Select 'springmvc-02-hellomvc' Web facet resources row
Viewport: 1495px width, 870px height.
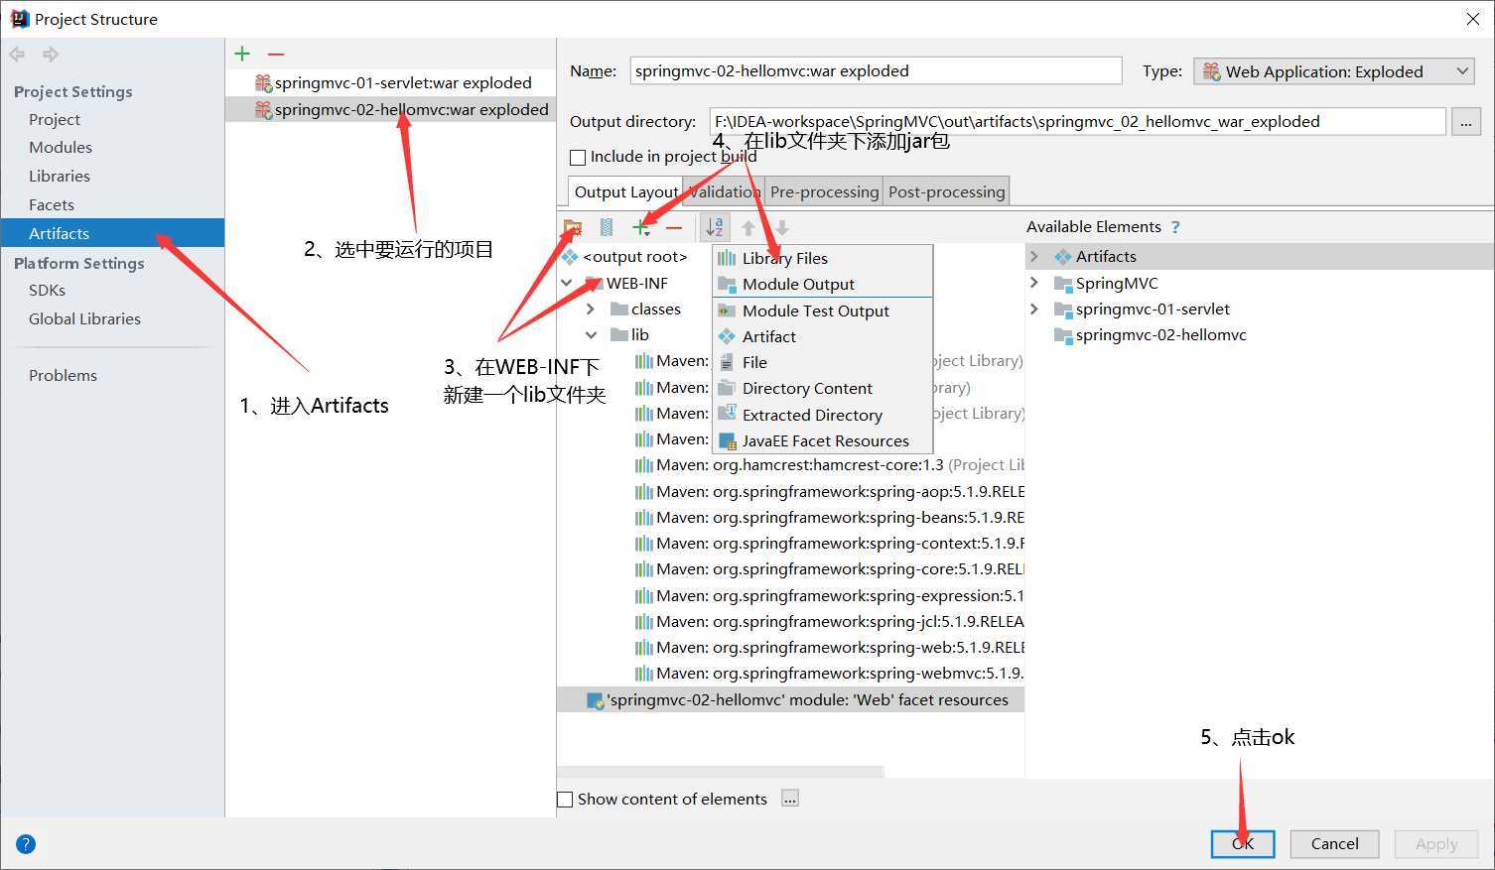(790, 699)
